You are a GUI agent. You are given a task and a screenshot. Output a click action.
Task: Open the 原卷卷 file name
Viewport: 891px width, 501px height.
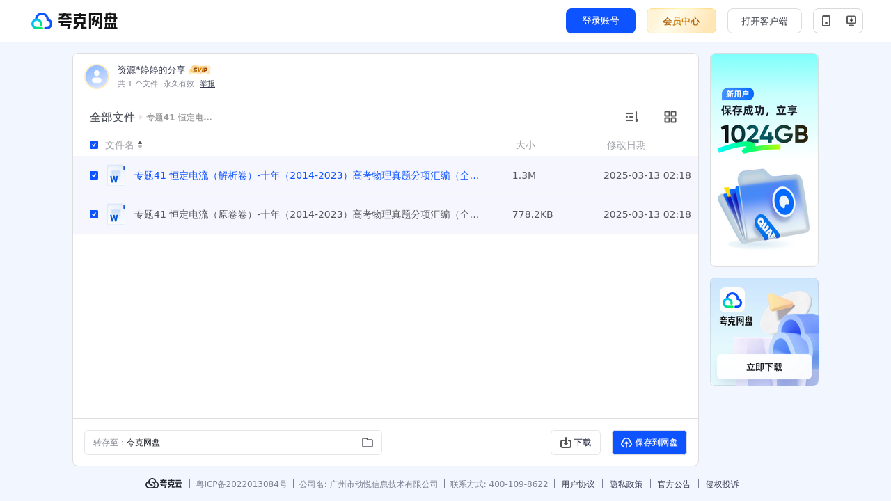point(307,214)
